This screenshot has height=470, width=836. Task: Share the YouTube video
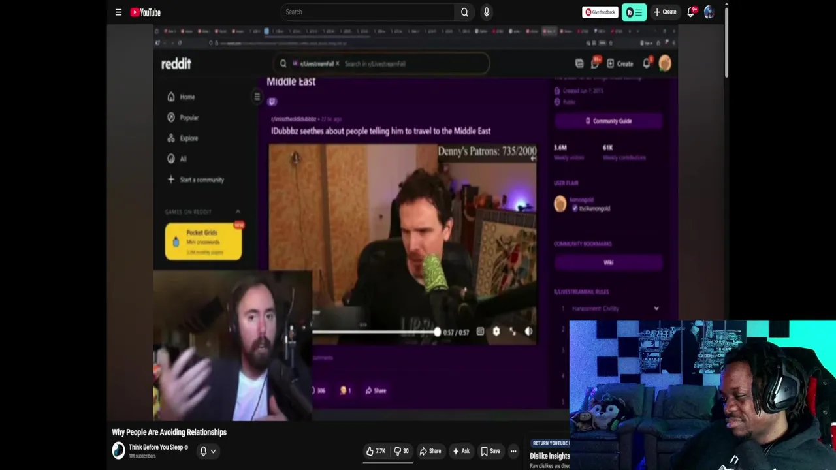[430, 451]
